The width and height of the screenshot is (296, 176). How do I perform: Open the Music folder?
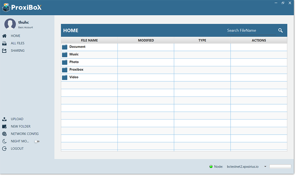[74, 54]
